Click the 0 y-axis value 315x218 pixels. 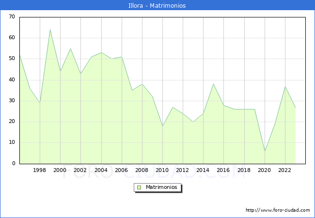[x=14, y=163]
